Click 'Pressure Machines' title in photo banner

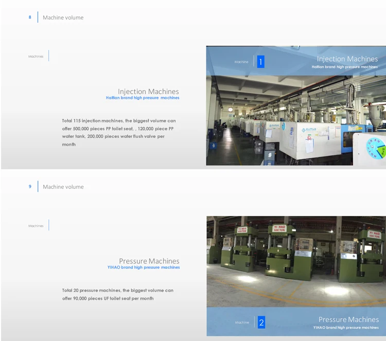point(348,319)
